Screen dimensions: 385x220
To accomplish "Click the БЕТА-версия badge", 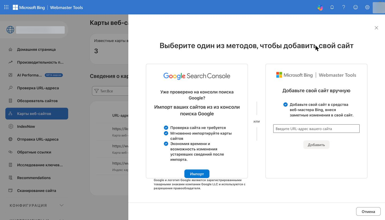I will tap(53, 75).
